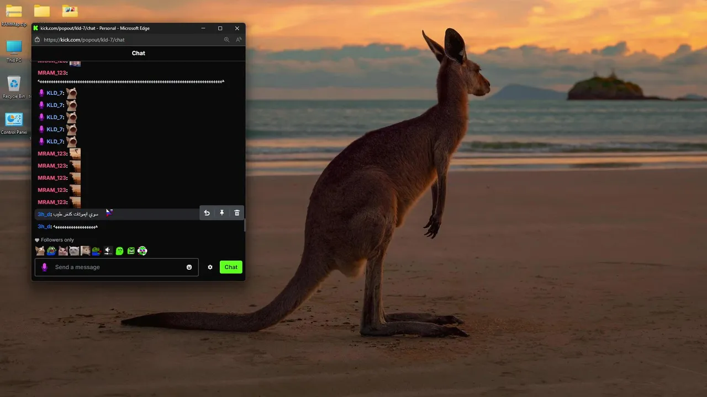
Task: Insert the first cat quick emote beside pepe clown
Action: pos(40,251)
